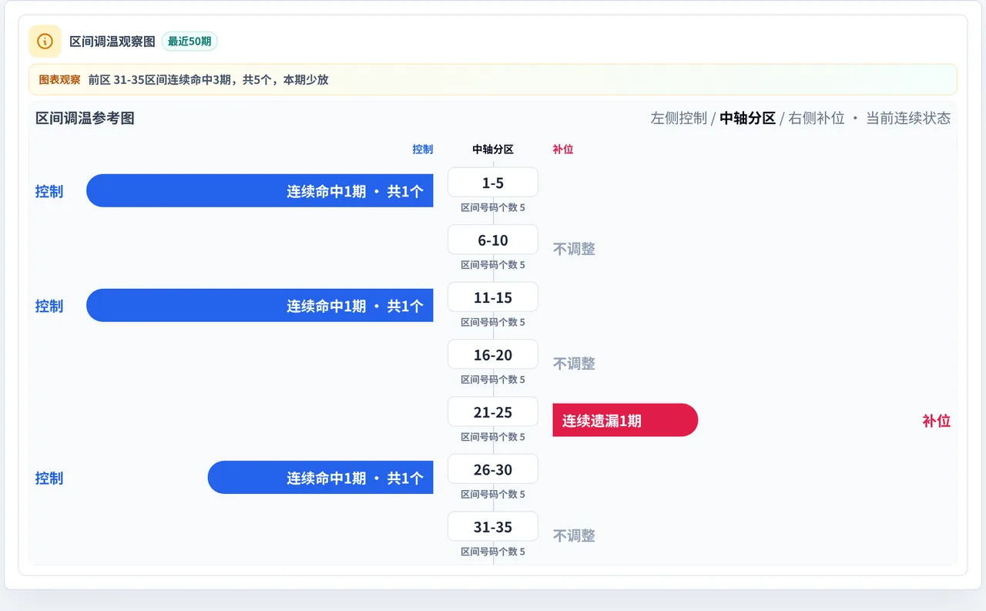Click 区间号码个数 5 under zone 6-10
This screenshot has height=611, width=986.
(x=493, y=265)
